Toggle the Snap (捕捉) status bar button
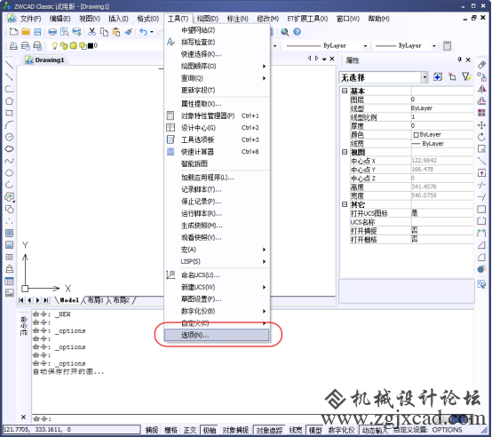492x437 pixels. pyautogui.click(x=152, y=430)
